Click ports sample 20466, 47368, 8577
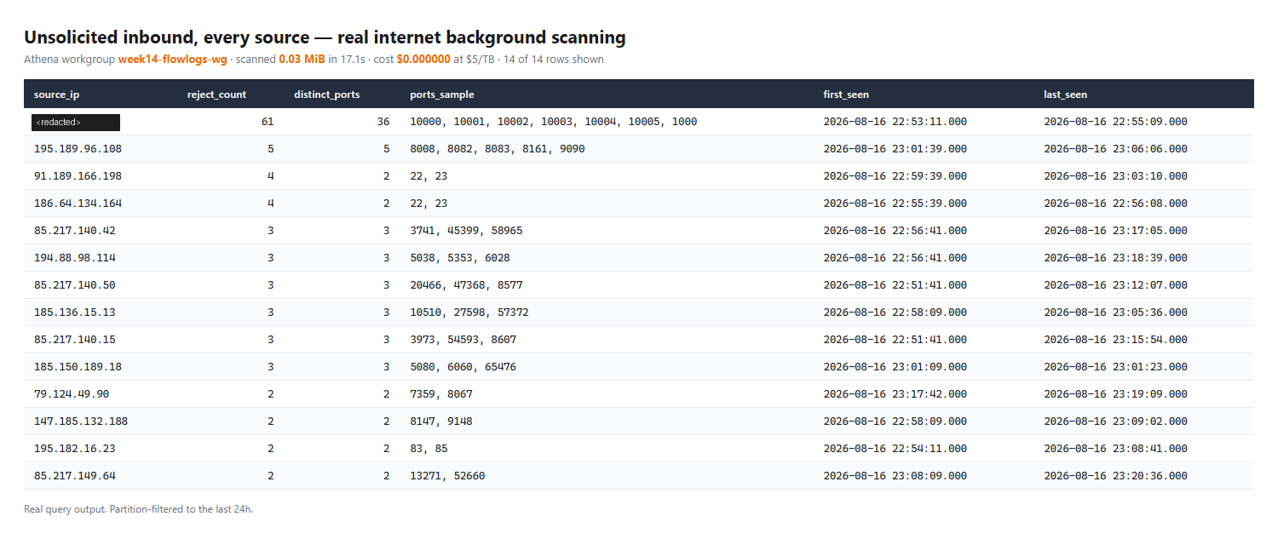The width and height of the screenshot is (1278, 539). [x=466, y=285]
